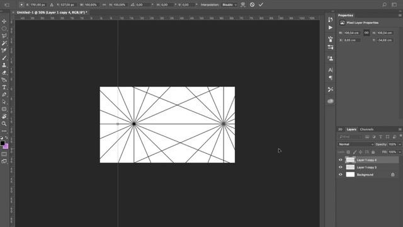Select the Magic Wand tool

coord(4,44)
